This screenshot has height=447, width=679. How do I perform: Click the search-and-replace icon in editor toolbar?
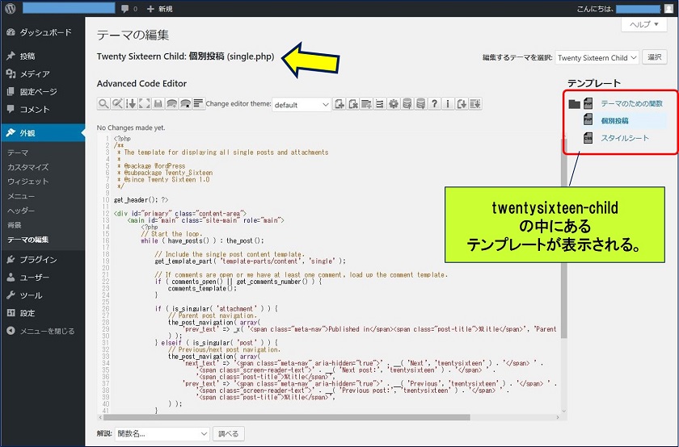point(117,104)
